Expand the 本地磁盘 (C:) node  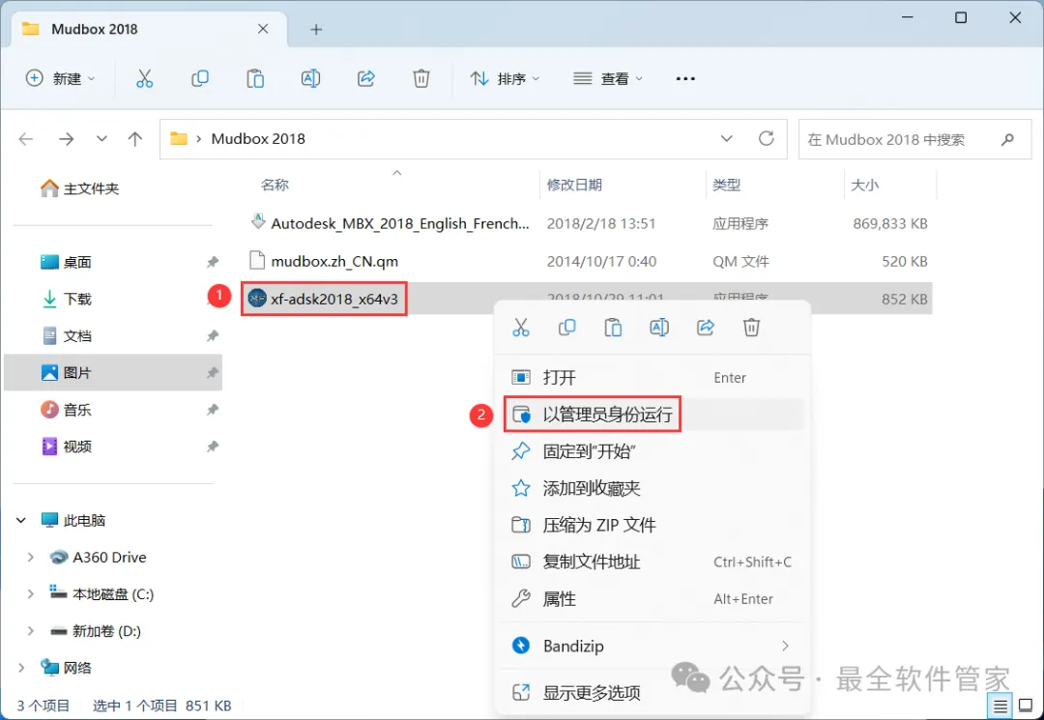(x=31, y=593)
